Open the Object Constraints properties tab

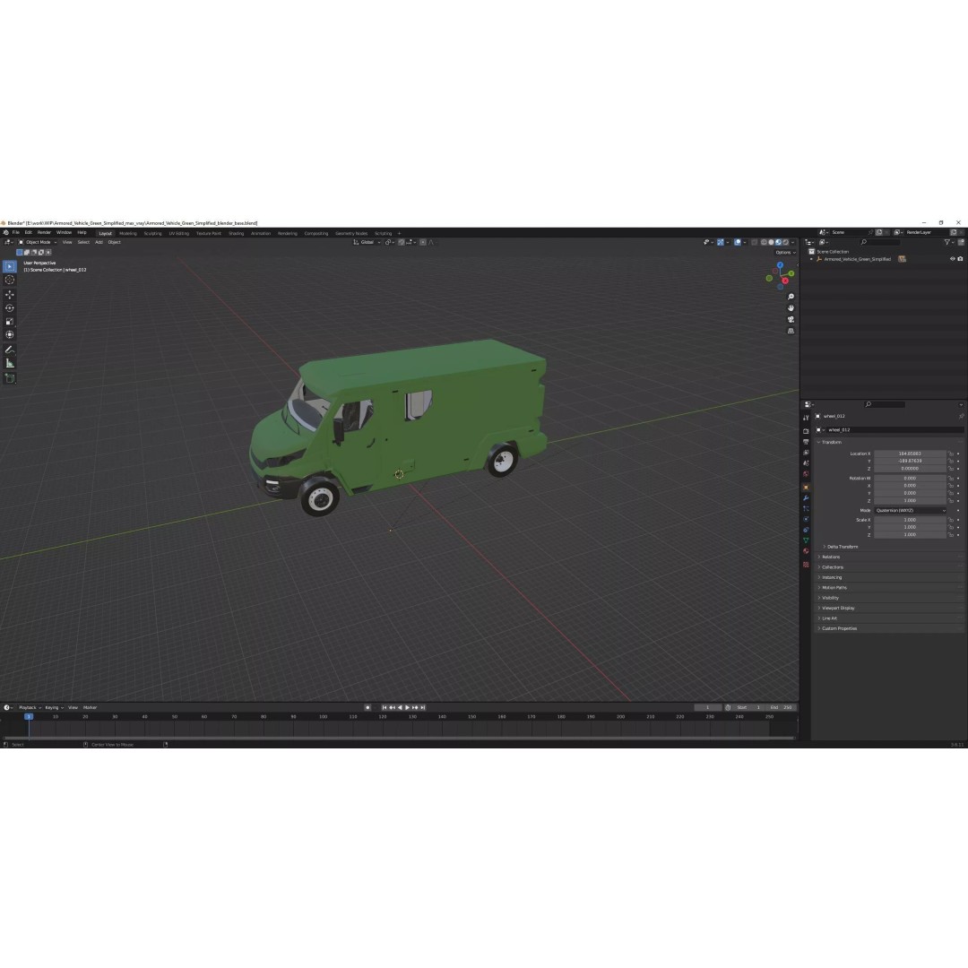tap(806, 530)
